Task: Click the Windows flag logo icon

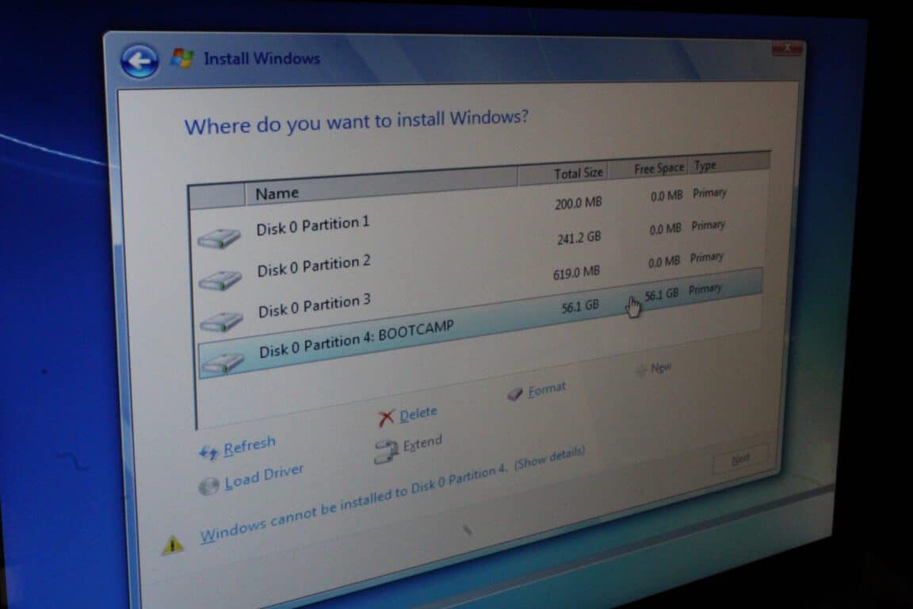Action: (182, 58)
